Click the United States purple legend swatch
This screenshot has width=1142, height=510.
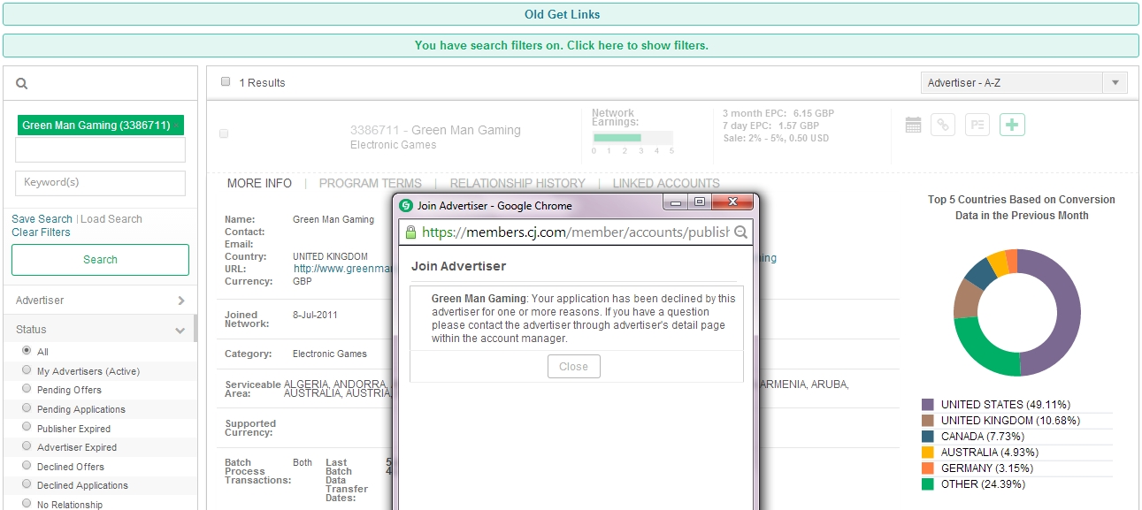coord(927,405)
